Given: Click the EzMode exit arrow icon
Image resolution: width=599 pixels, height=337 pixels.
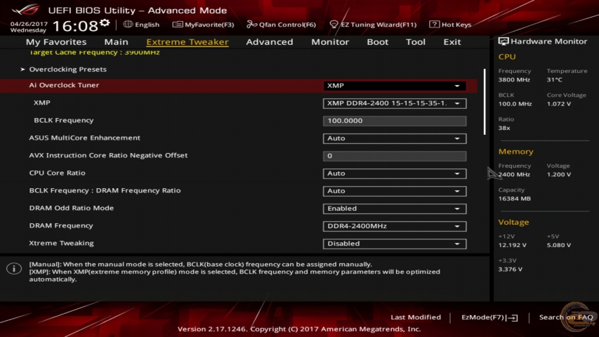Looking at the screenshot, I should (x=513, y=317).
